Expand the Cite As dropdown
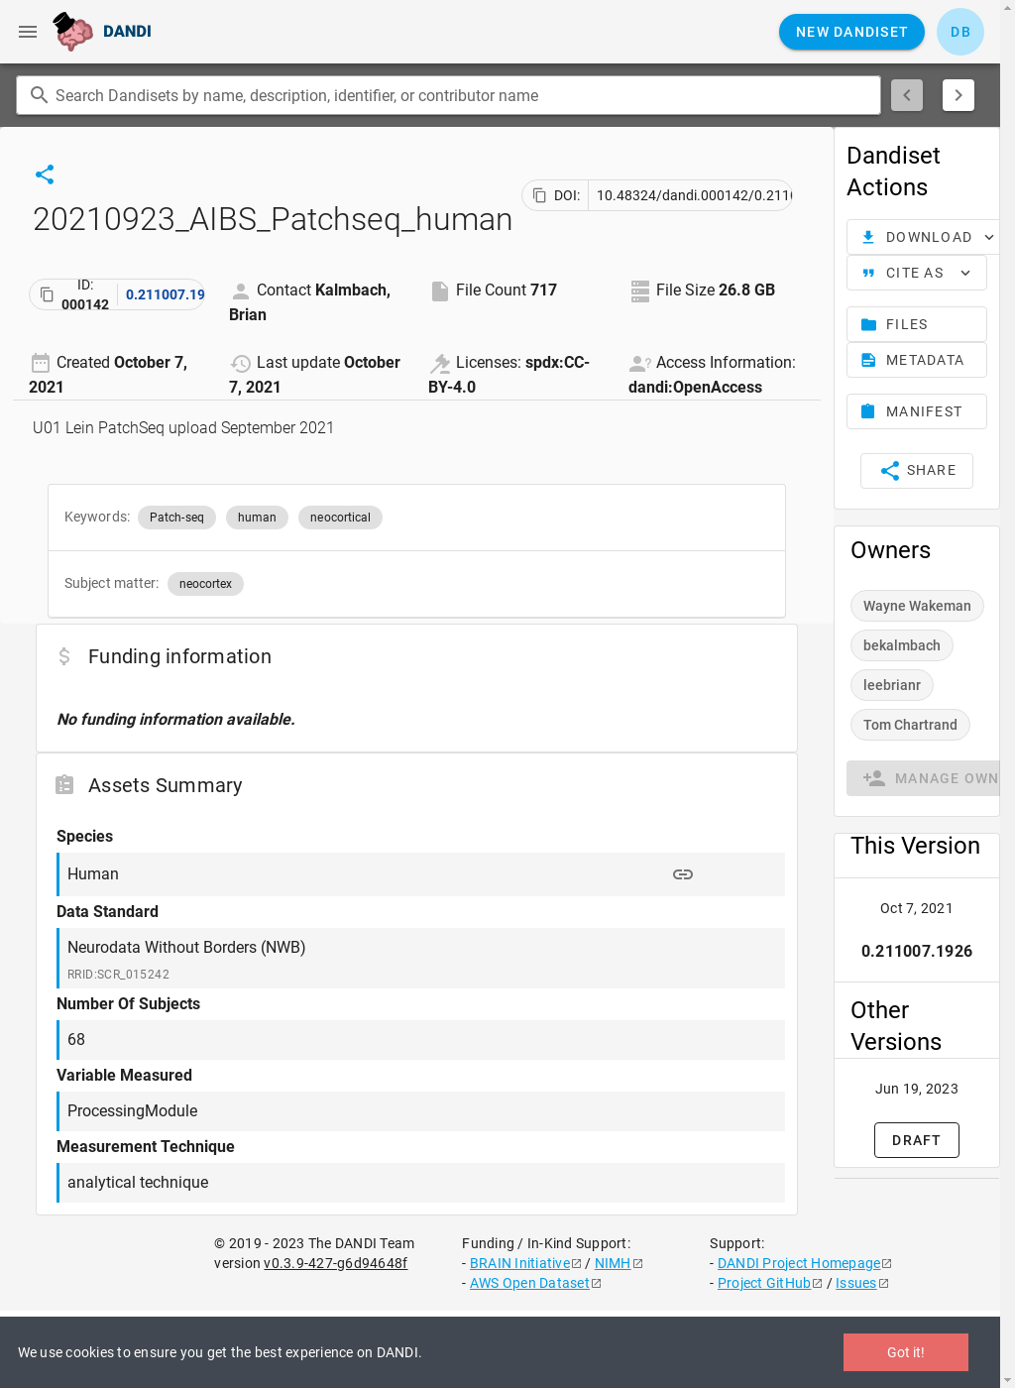Image resolution: width=1015 pixels, height=1388 pixels. pos(917,273)
